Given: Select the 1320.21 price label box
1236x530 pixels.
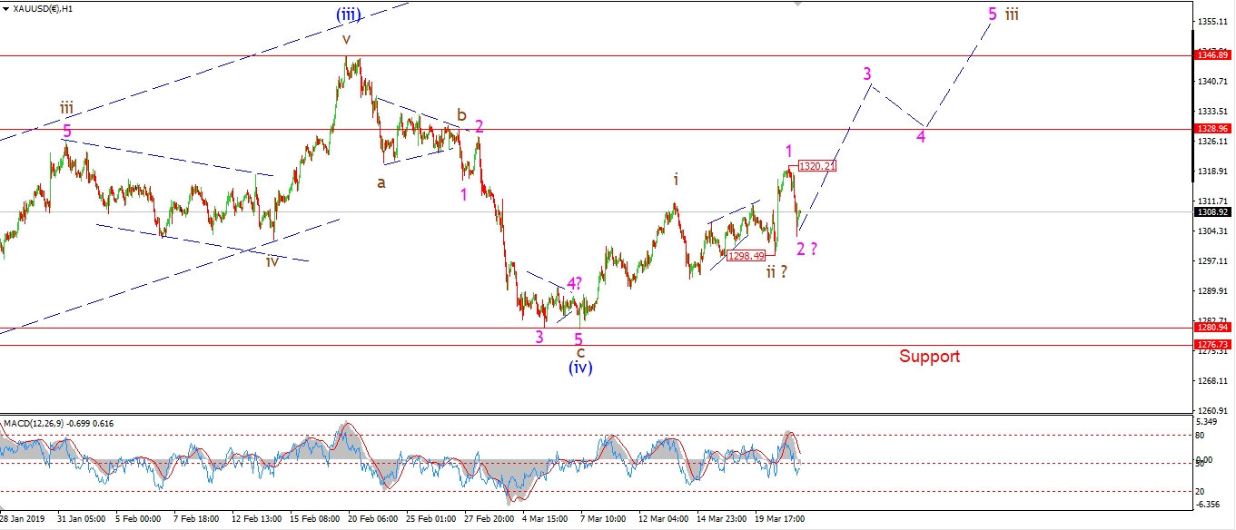Looking at the screenshot, I should click(x=816, y=166).
